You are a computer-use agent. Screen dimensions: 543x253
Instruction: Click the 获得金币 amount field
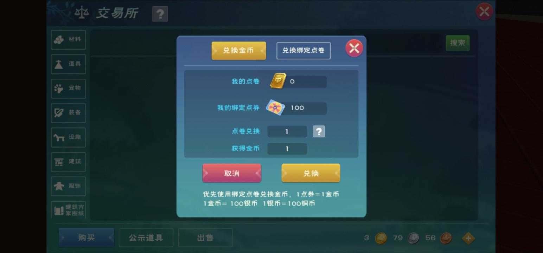click(x=287, y=149)
